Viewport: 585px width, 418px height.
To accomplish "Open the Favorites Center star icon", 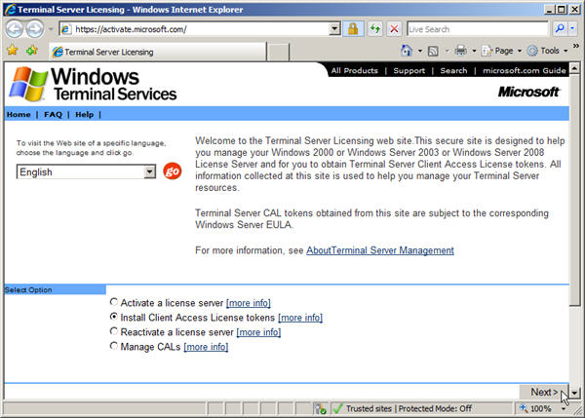I will click(13, 51).
